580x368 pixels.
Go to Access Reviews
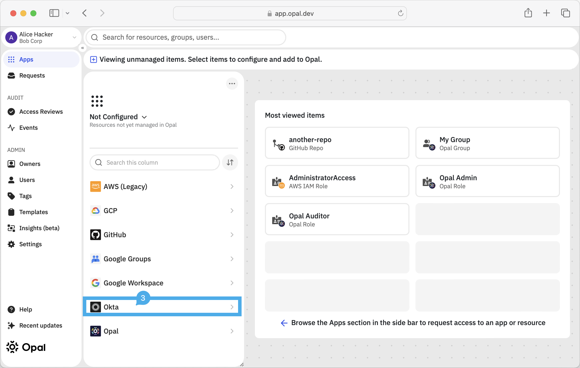(41, 112)
